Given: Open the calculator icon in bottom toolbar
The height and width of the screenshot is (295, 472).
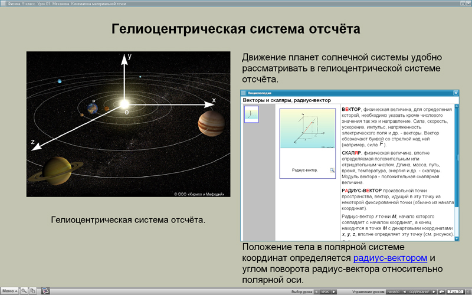Looking at the screenshot, I should point(45,291).
